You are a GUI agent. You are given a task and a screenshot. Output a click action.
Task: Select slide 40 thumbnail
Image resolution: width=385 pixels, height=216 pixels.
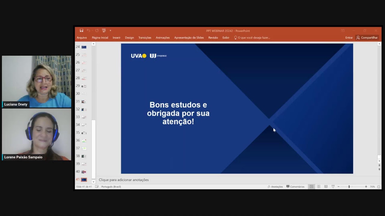coord(84,172)
